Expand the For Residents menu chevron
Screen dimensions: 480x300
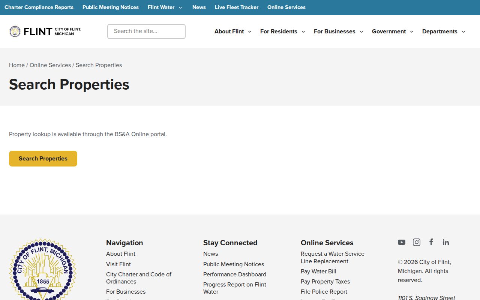coord(303,31)
